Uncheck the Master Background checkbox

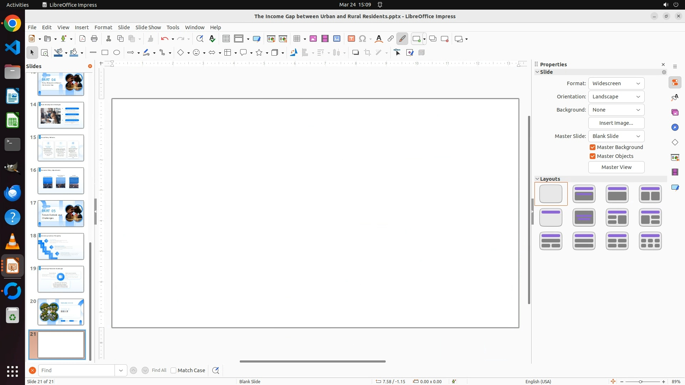coord(593,147)
